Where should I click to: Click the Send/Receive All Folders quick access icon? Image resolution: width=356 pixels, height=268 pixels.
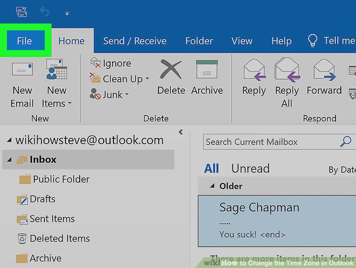22,12
